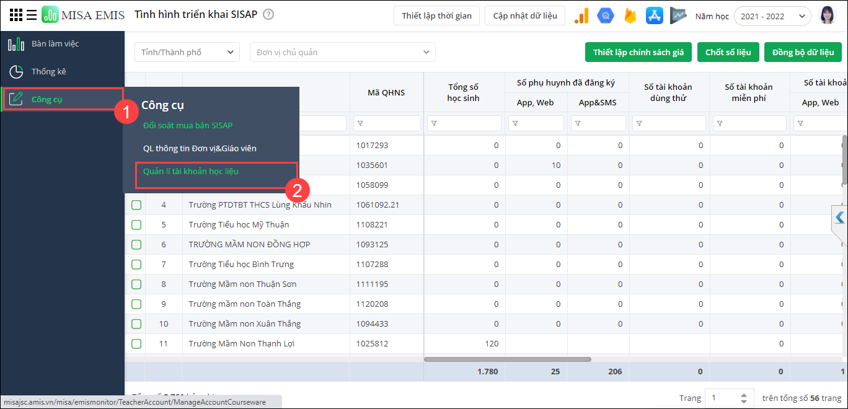Click the Thiết lập chính sách giá button
This screenshot has width=848, height=409.
[638, 53]
